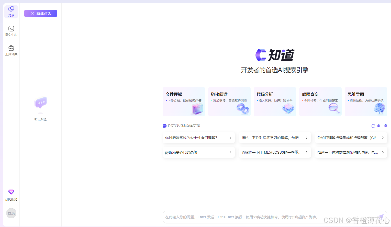The height and width of the screenshot is (227, 391).
Task: Open the 链接阅读 feature card
Action: (229, 102)
